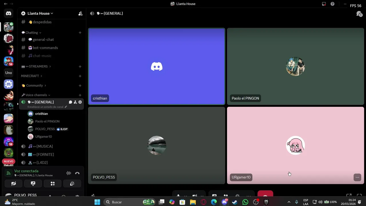This screenshot has height=206, width=366.
Task: Open File Explorer from the taskbar
Action: click(193, 202)
